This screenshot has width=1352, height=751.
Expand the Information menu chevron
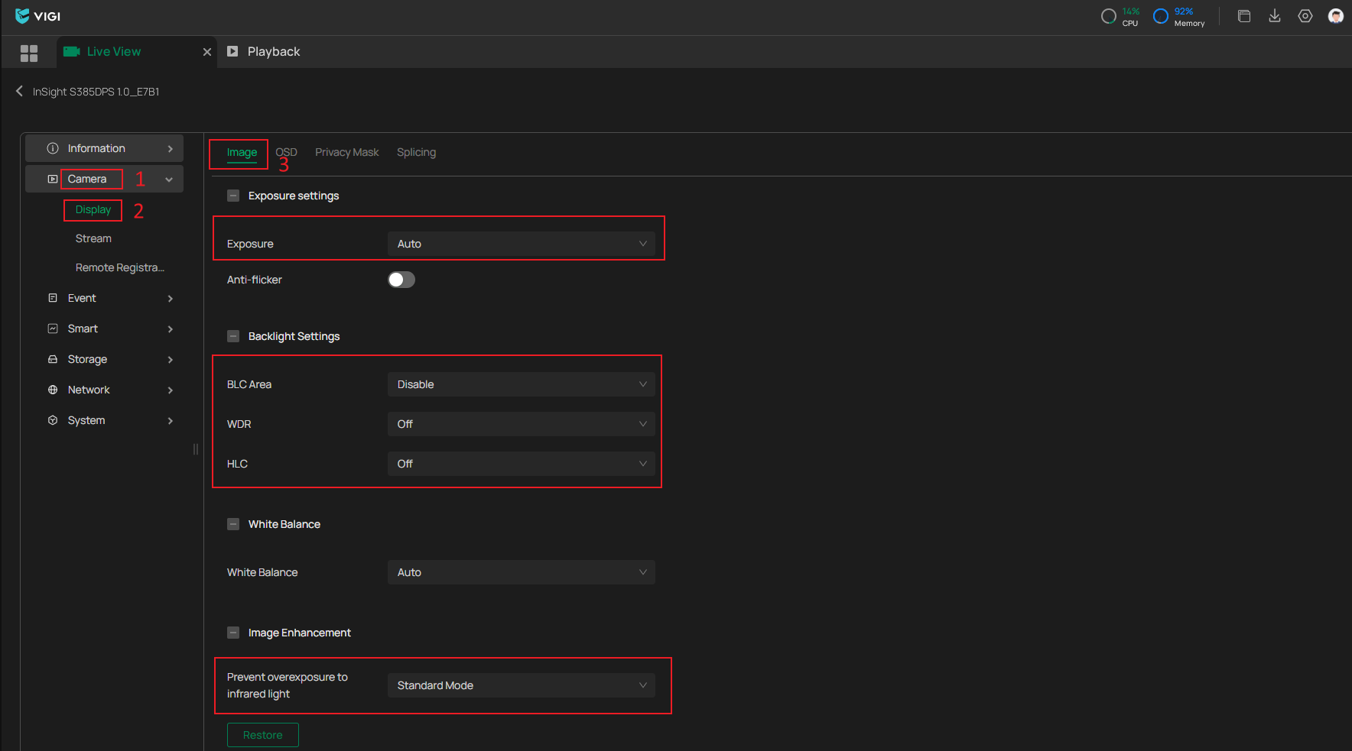[171, 149]
